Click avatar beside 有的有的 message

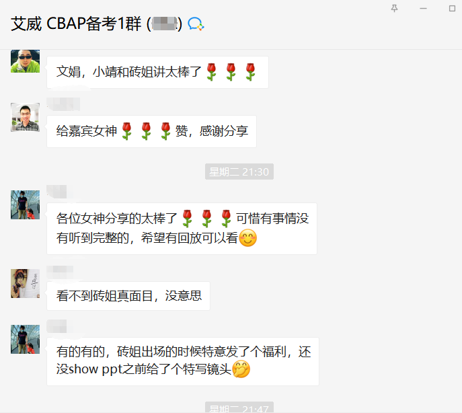25,339
